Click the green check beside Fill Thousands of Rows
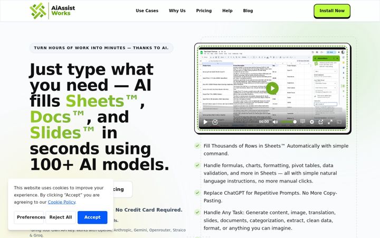 197,146
